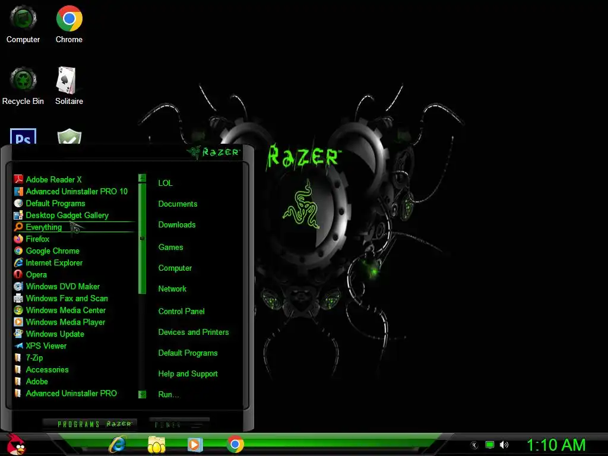Open Devices and Printers
Screen dimensions: 608x456
coord(194,332)
